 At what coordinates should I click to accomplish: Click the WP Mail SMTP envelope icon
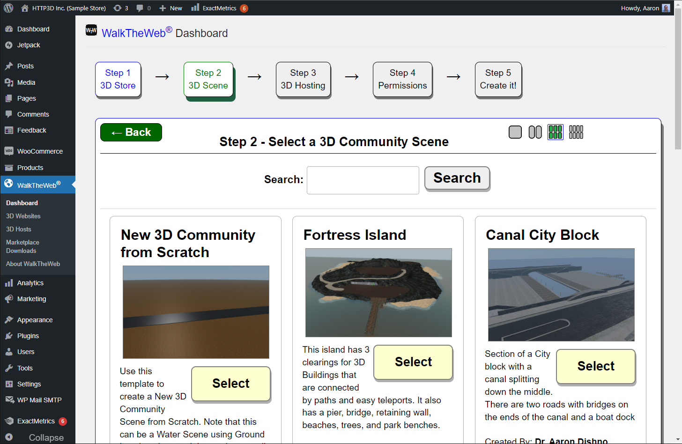point(9,400)
